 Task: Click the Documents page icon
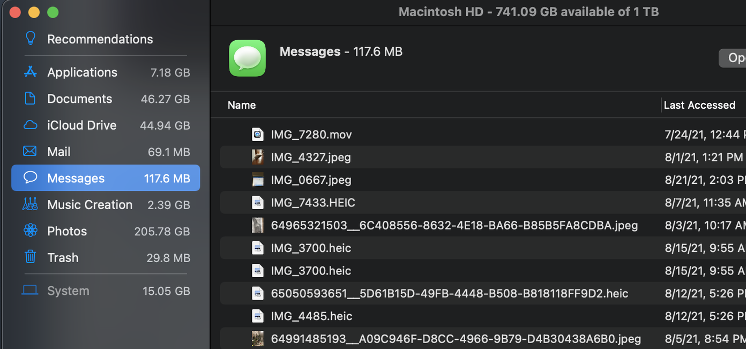pos(31,99)
